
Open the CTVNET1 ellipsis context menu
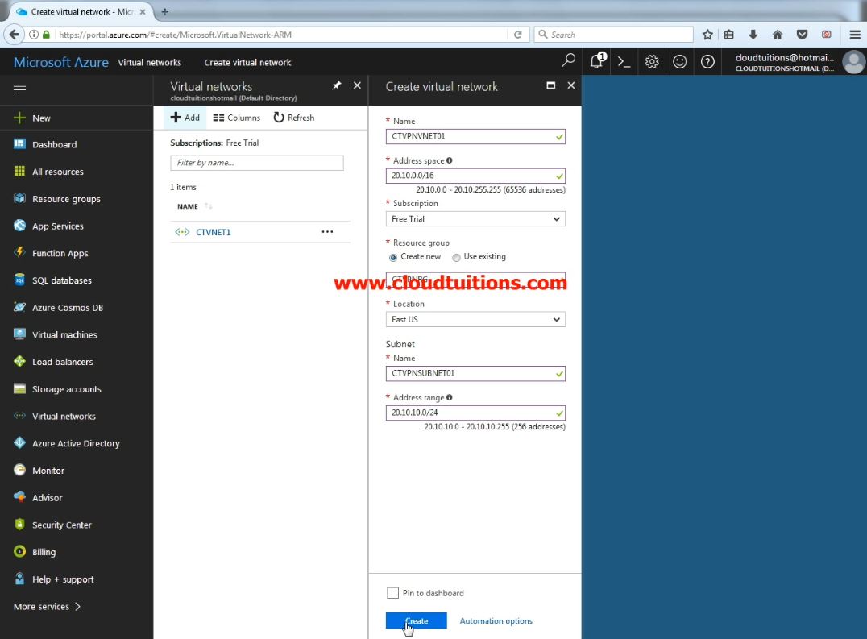point(327,232)
